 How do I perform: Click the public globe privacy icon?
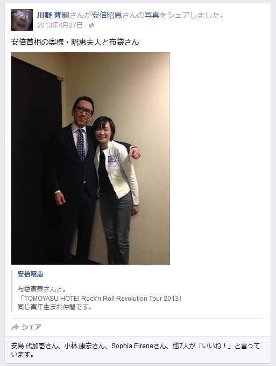point(91,25)
